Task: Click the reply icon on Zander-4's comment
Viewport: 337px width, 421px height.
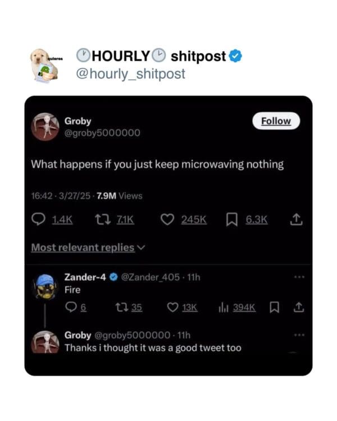Action: pyautogui.click(x=71, y=307)
